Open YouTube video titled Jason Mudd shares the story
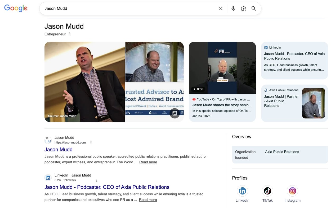 [222, 105]
